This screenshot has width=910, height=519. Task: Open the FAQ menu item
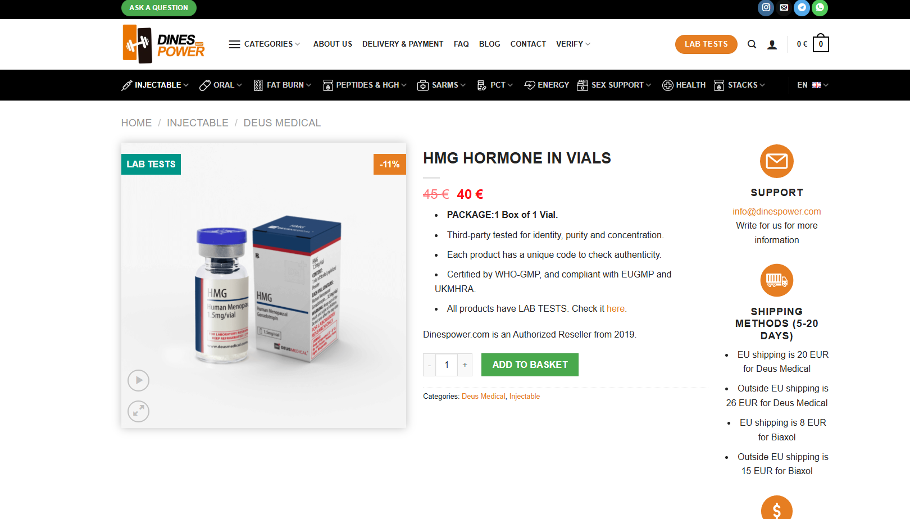(x=461, y=44)
